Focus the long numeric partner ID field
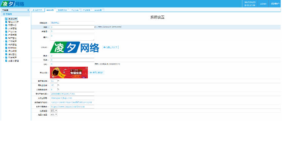The image size is (284, 159). (x=72, y=94)
